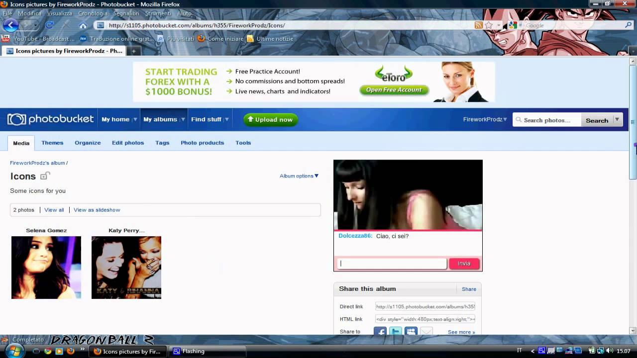The width and height of the screenshot is (637, 358).
Task: Open the Traduzione online bookmark
Action: 117,39
